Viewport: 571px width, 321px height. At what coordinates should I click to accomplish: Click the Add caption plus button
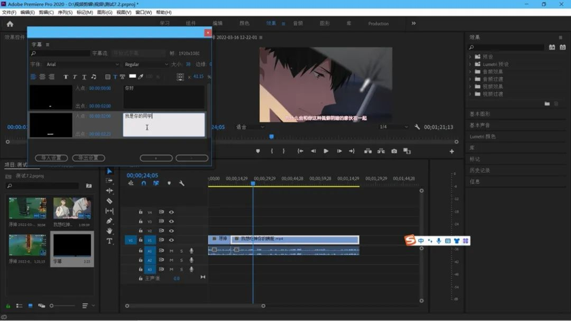tap(156, 158)
